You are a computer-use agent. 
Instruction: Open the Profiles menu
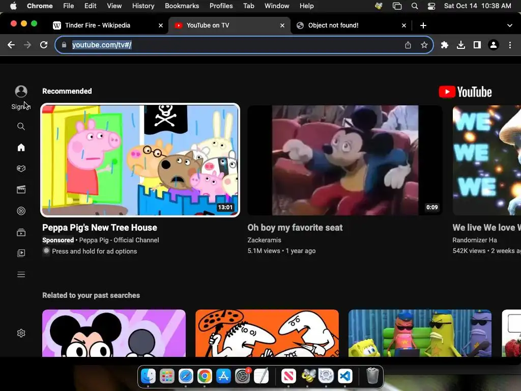click(x=221, y=6)
